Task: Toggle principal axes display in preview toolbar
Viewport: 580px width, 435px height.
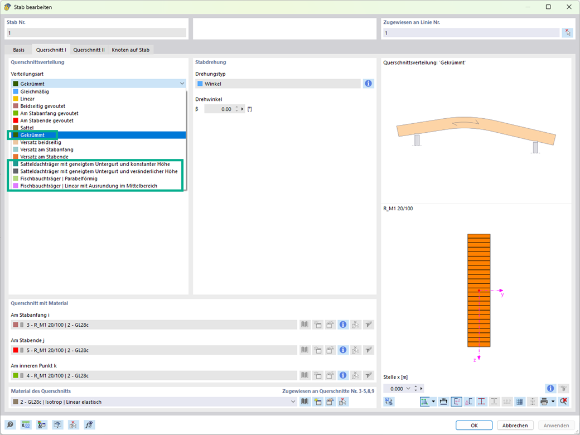Action: [x=456, y=402]
